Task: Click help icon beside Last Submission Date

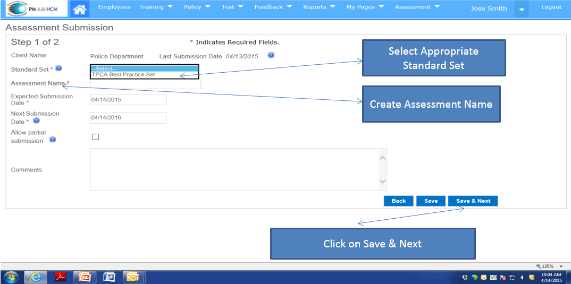Action: [271, 55]
